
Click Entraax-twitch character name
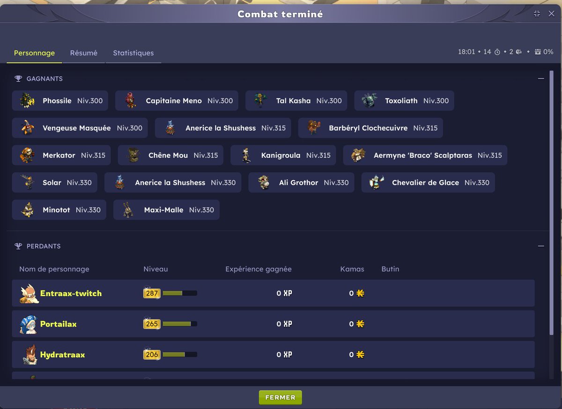coord(71,293)
